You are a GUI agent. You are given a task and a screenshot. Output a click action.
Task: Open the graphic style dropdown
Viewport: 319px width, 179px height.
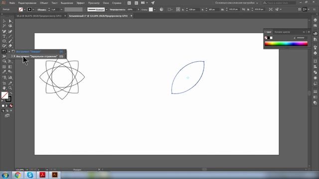155,9
